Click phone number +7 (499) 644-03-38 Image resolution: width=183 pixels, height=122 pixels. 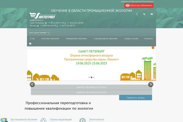click(48, 26)
